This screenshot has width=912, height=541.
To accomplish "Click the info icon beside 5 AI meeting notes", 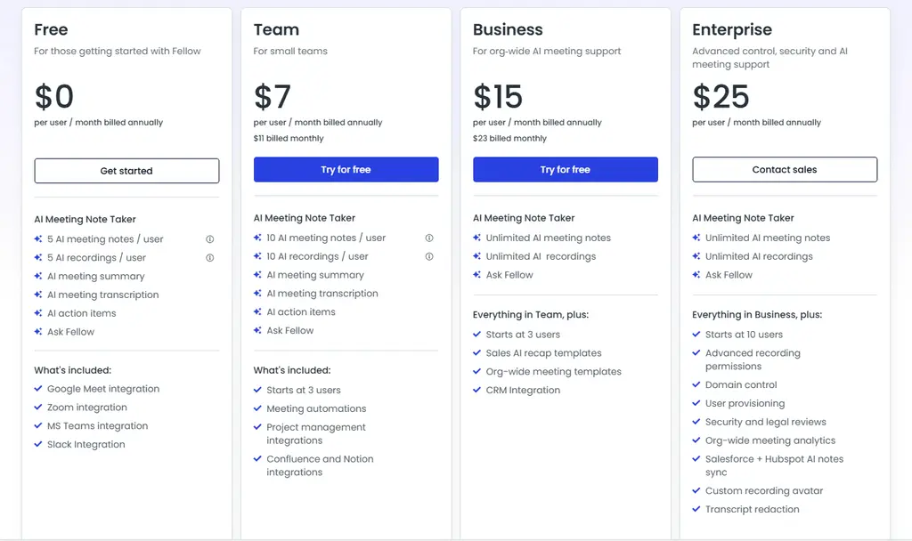I will 210,238.
